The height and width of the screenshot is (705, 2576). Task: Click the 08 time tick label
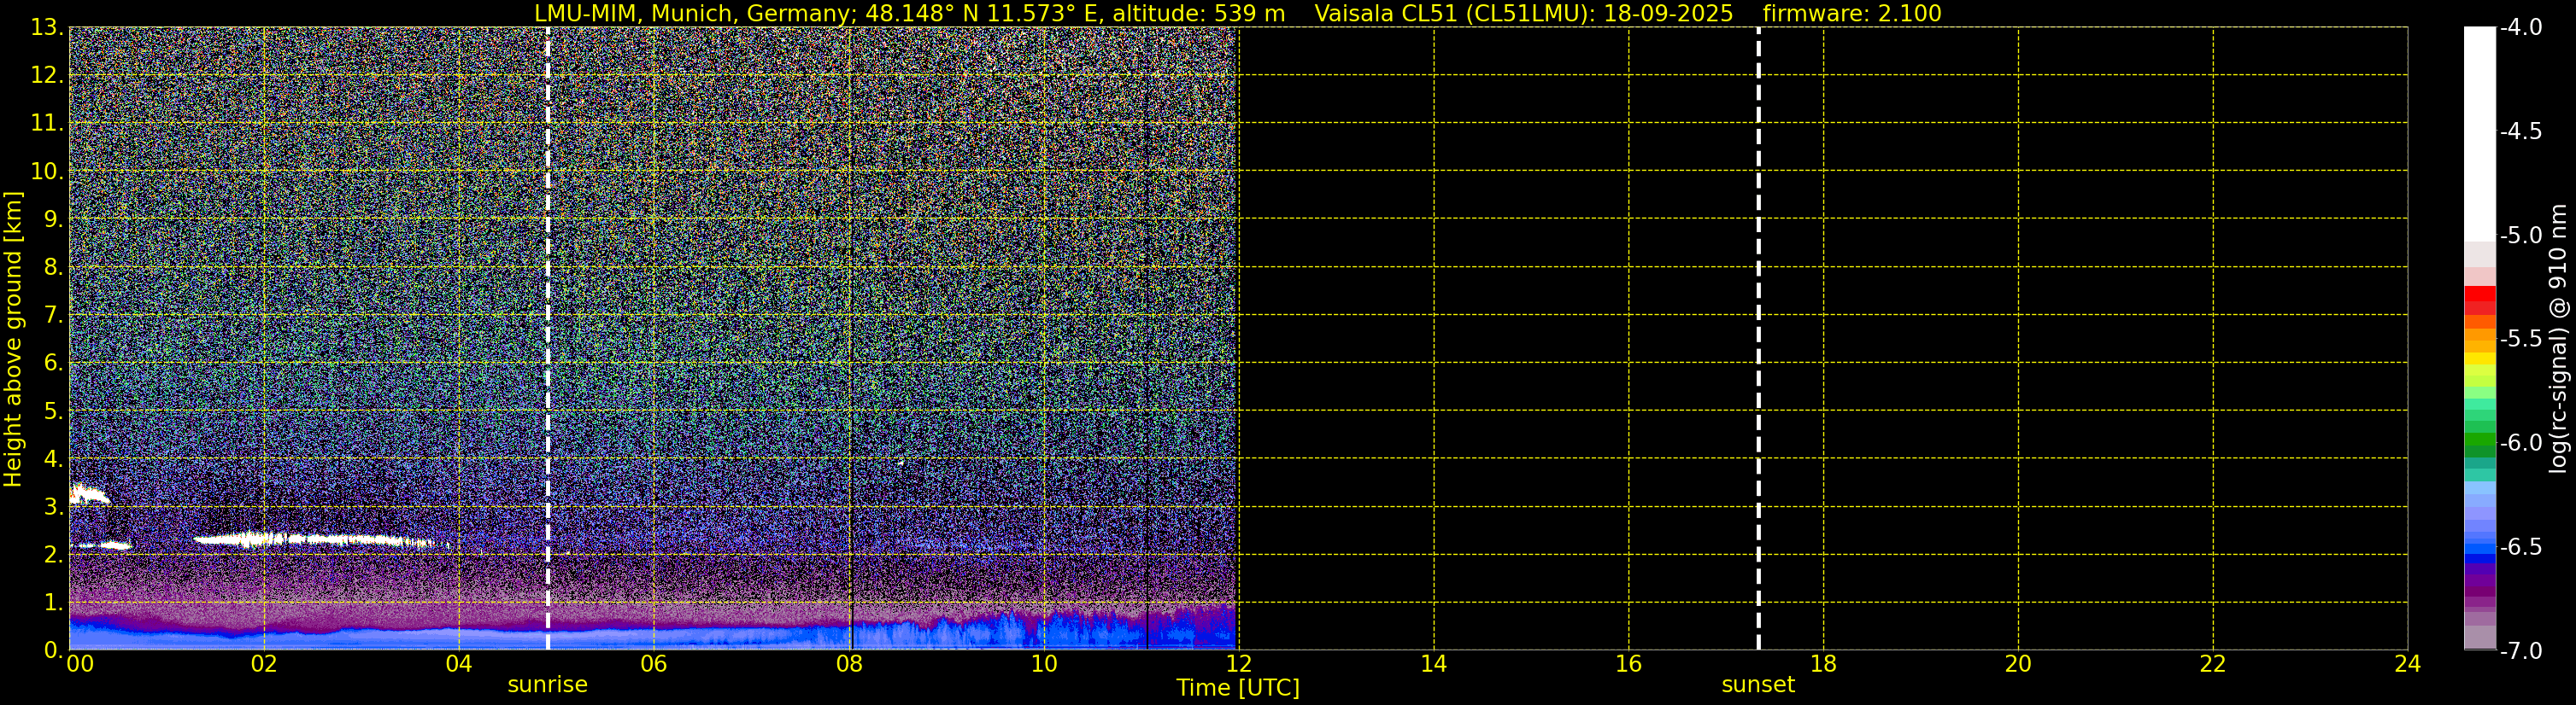tap(849, 664)
